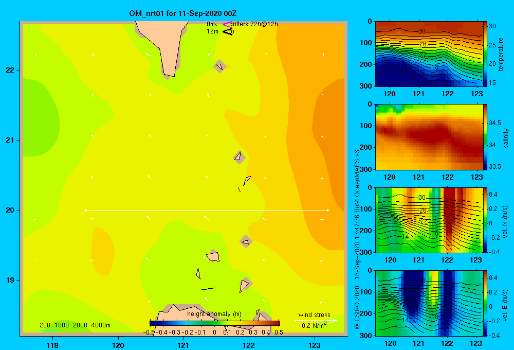Click the '© CSIRO 2020' vertical copyright text

357,307
